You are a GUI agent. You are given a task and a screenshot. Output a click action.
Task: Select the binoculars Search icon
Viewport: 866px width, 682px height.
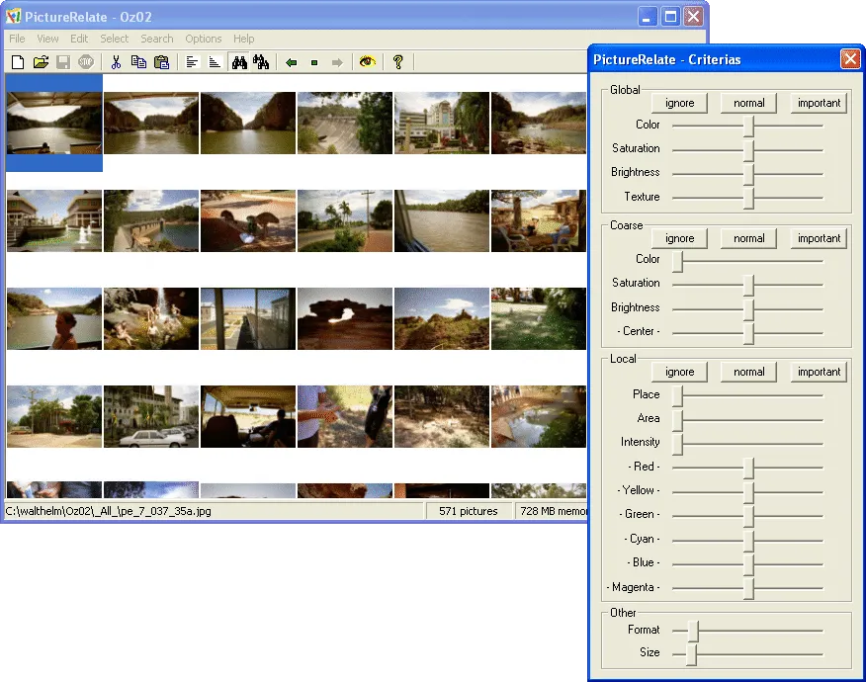[x=241, y=61]
